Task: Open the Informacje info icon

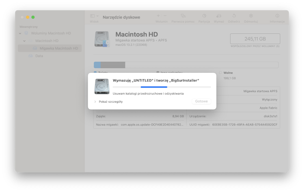Action: click(277, 16)
